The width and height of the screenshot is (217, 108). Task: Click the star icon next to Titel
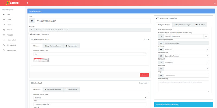(32, 21)
